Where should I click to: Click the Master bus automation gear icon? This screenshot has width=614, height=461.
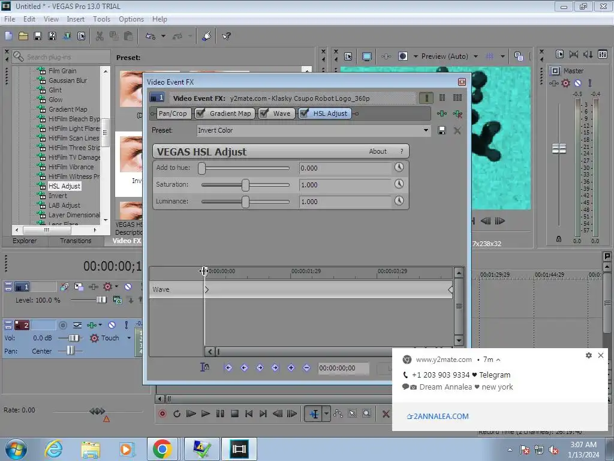(565, 83)
